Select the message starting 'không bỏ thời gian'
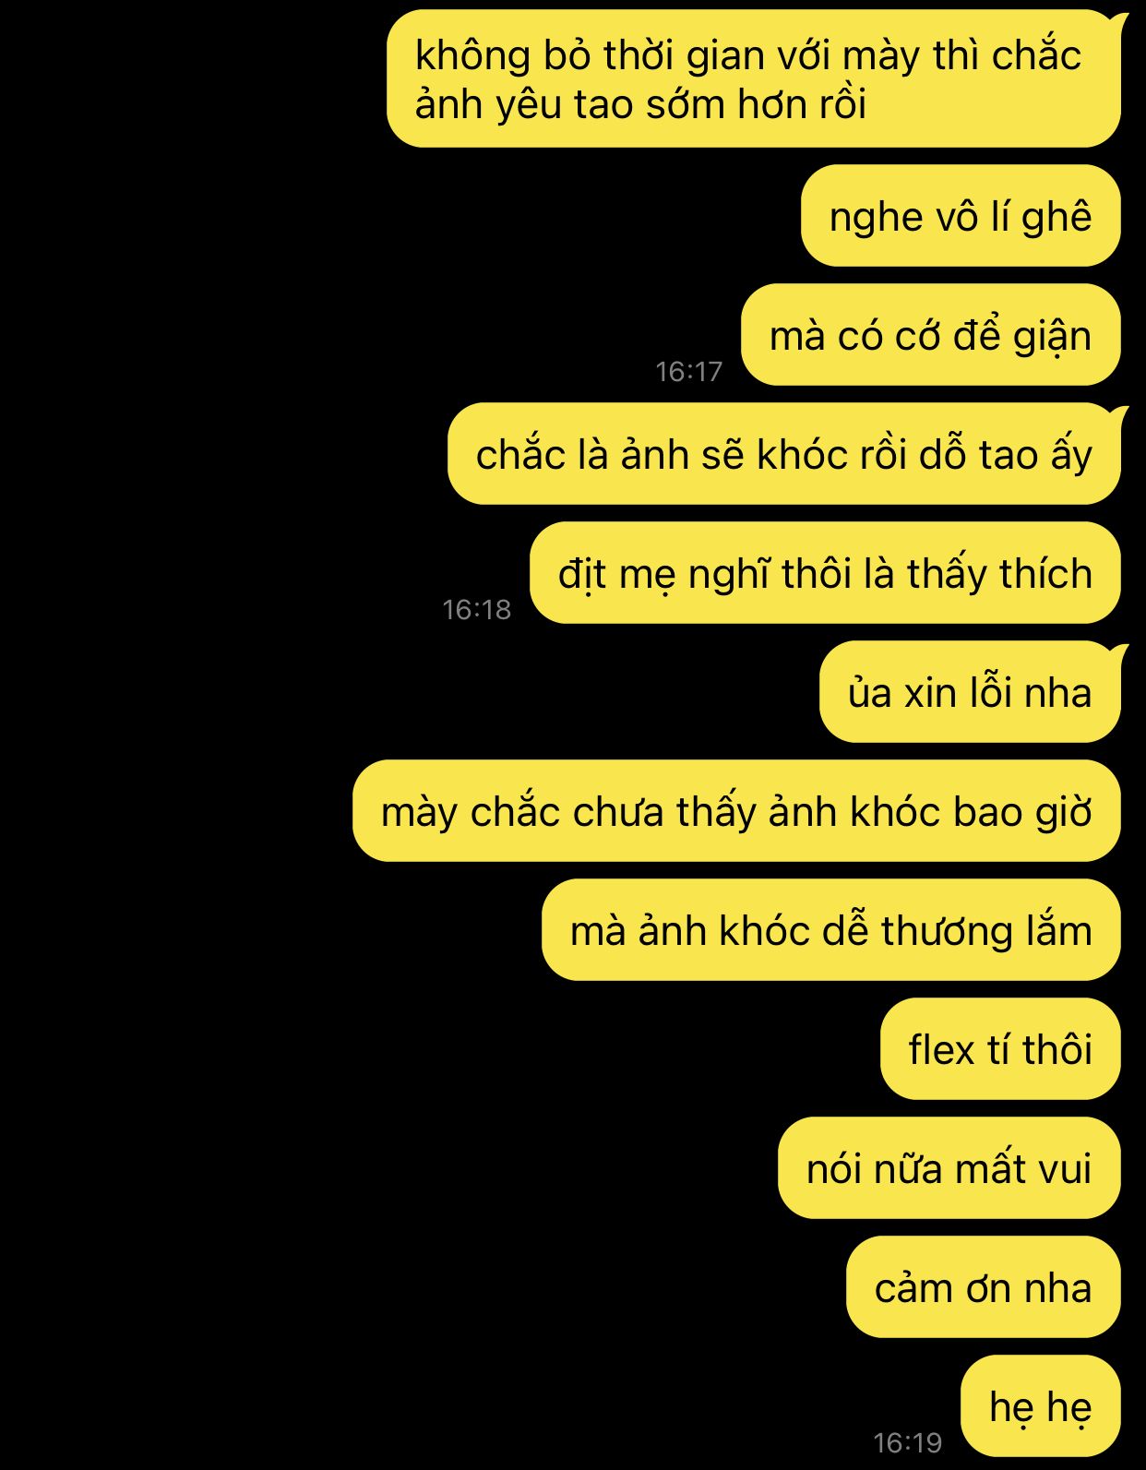The height and width of the screenshot is (1470, 1146). click(754, 79)
